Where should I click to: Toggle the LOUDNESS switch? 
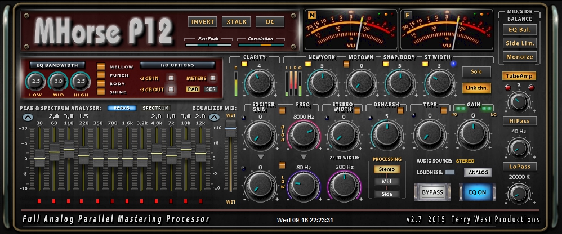click(450, 173)
